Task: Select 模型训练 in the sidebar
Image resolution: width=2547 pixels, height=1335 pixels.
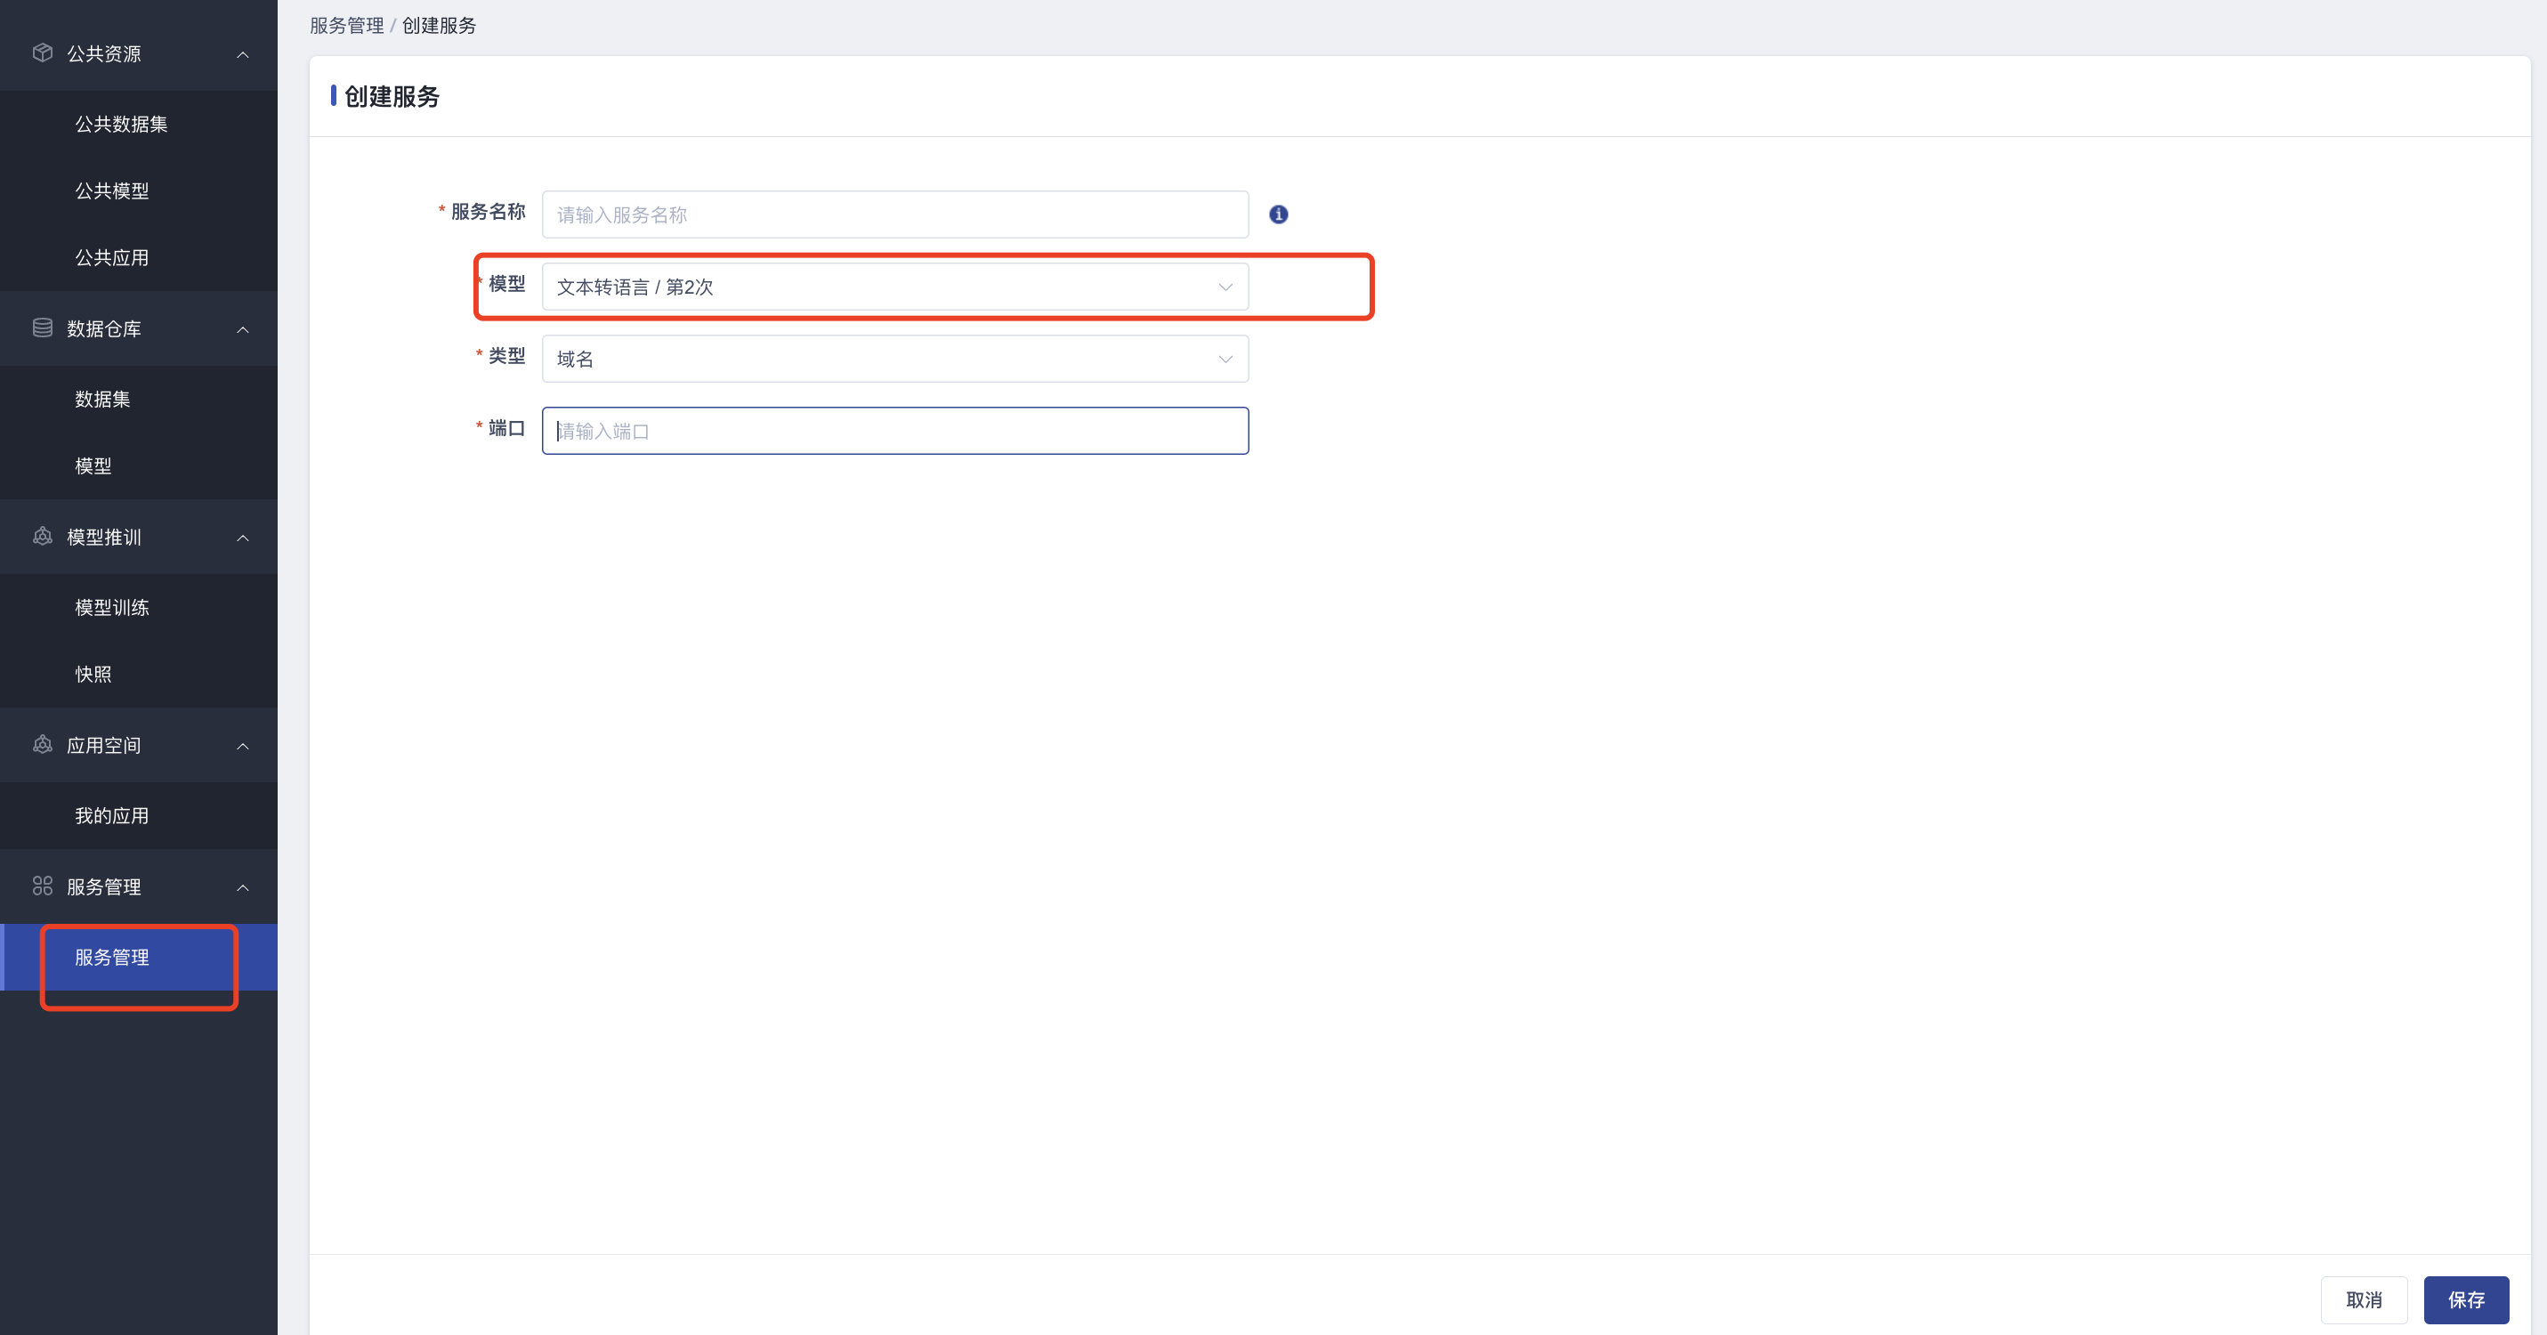Action: coord(112,608)
